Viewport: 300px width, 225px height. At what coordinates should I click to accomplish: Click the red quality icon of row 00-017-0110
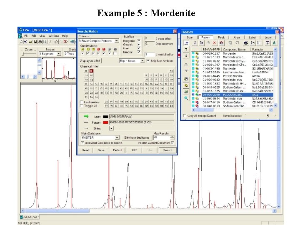(197, 102)
